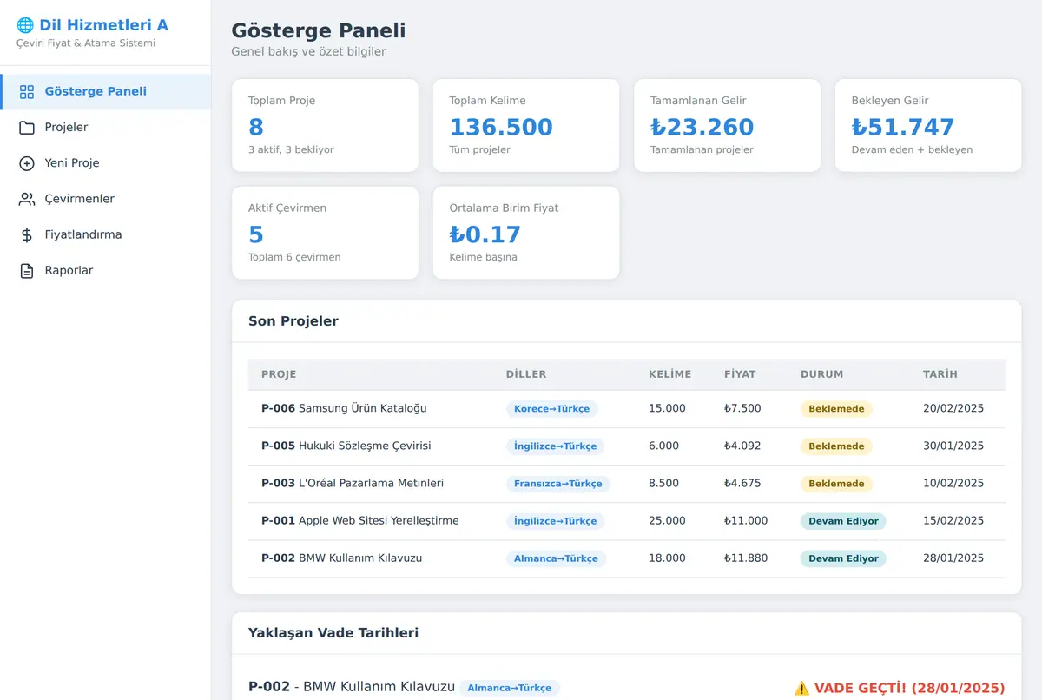Go to Projeler in the sidebar
The height and width of the screenshot is (700, 1042).
[x=105, y=128]
